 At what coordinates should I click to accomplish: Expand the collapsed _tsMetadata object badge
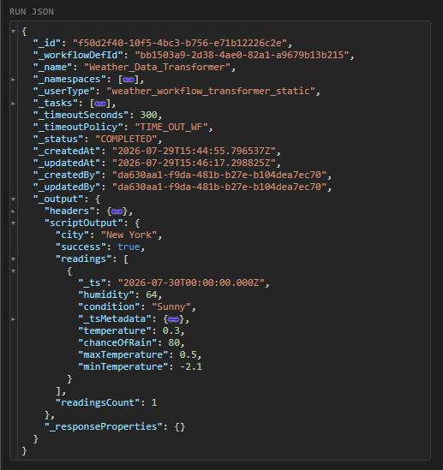click(174, 319)
